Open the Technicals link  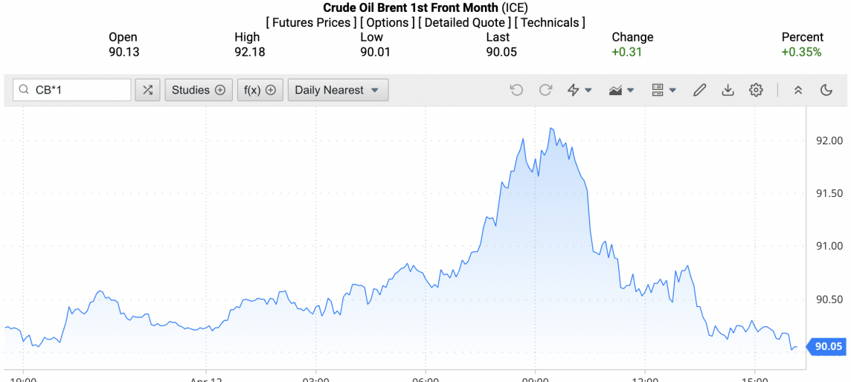tap(550, 22)
